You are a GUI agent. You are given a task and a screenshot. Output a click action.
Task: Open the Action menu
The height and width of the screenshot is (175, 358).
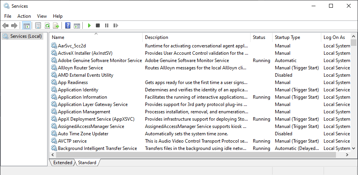[x=24, y=16]
